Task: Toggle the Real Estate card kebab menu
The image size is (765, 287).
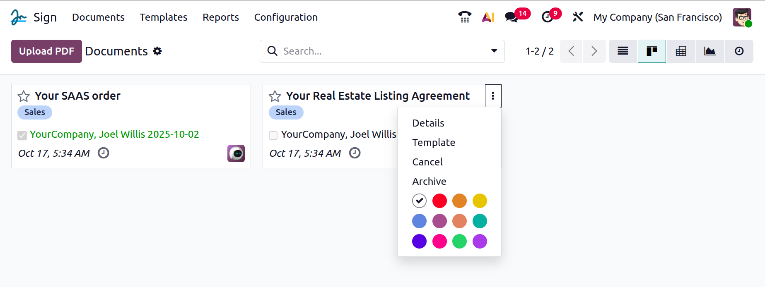Action: click(493, 96)
